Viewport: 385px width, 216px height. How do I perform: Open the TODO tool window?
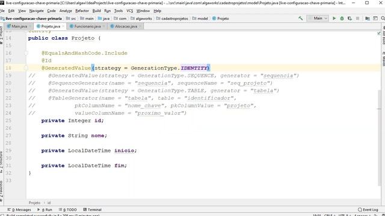click(68, 209)
